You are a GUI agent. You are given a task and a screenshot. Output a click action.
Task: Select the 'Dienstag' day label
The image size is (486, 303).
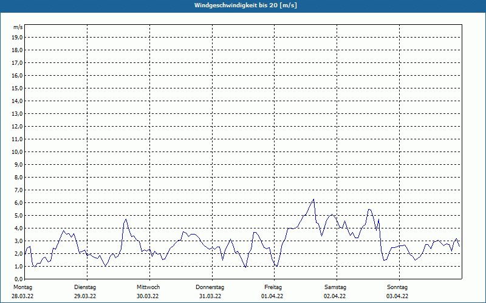click(85, 287)
